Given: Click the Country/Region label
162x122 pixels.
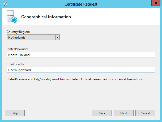Looking at the screenshot, I should [18, 32].
